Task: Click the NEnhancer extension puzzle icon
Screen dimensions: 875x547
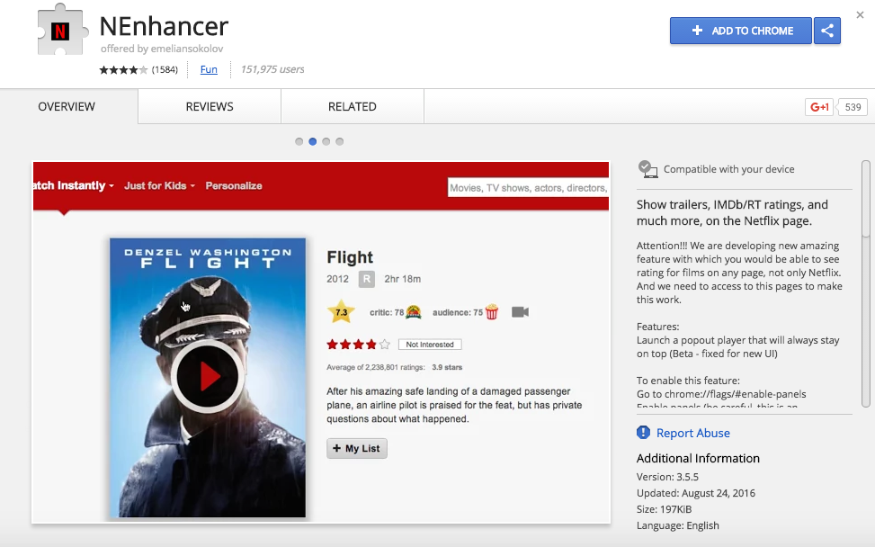Action: [63, 30]
